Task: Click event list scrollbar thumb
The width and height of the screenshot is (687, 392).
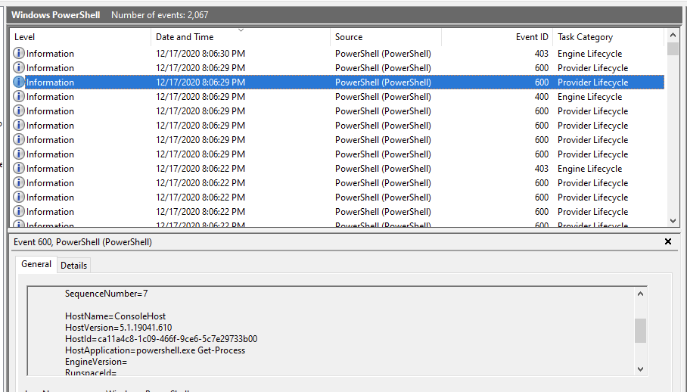Action: (673, 48)
